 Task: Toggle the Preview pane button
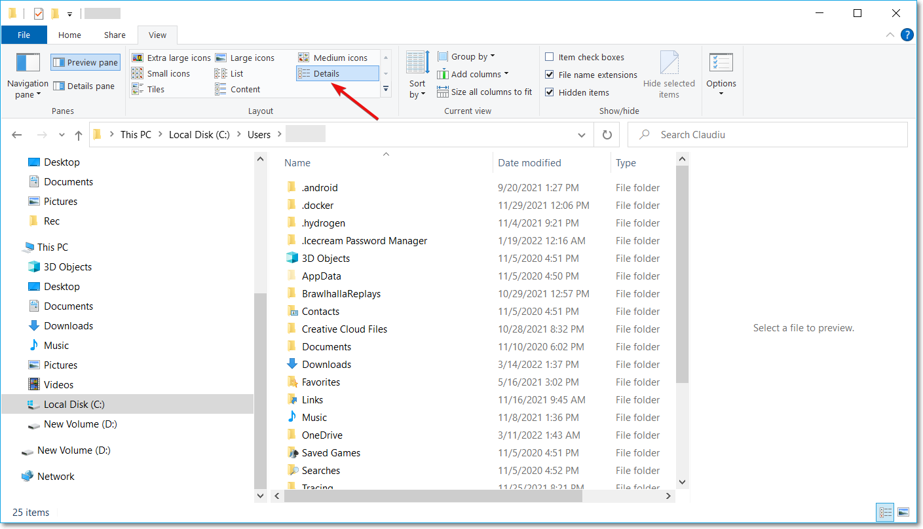tap(86, 63)
